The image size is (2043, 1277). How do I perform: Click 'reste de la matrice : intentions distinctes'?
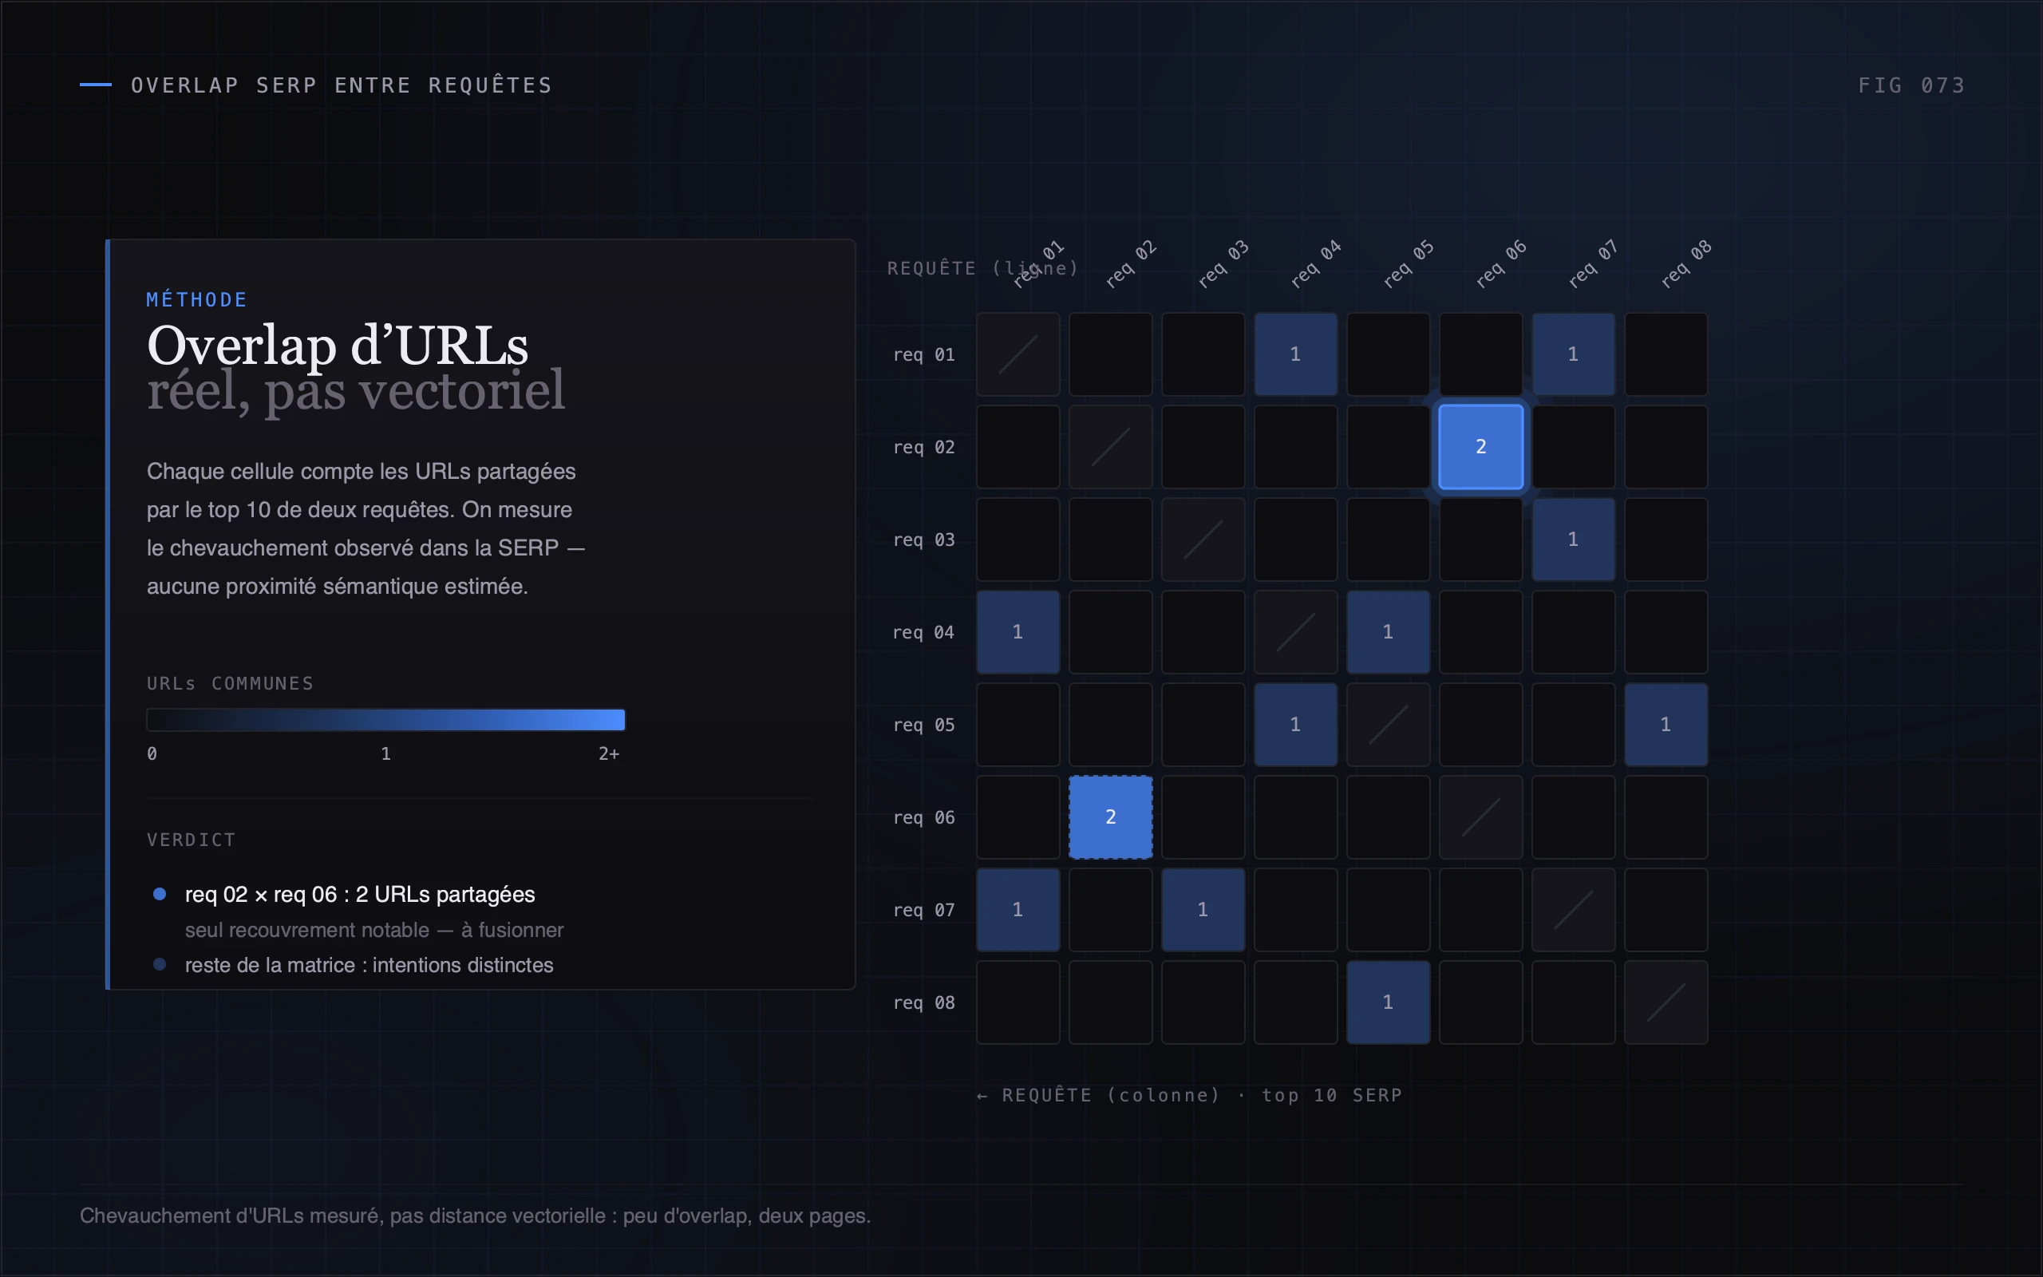point(369,966)
